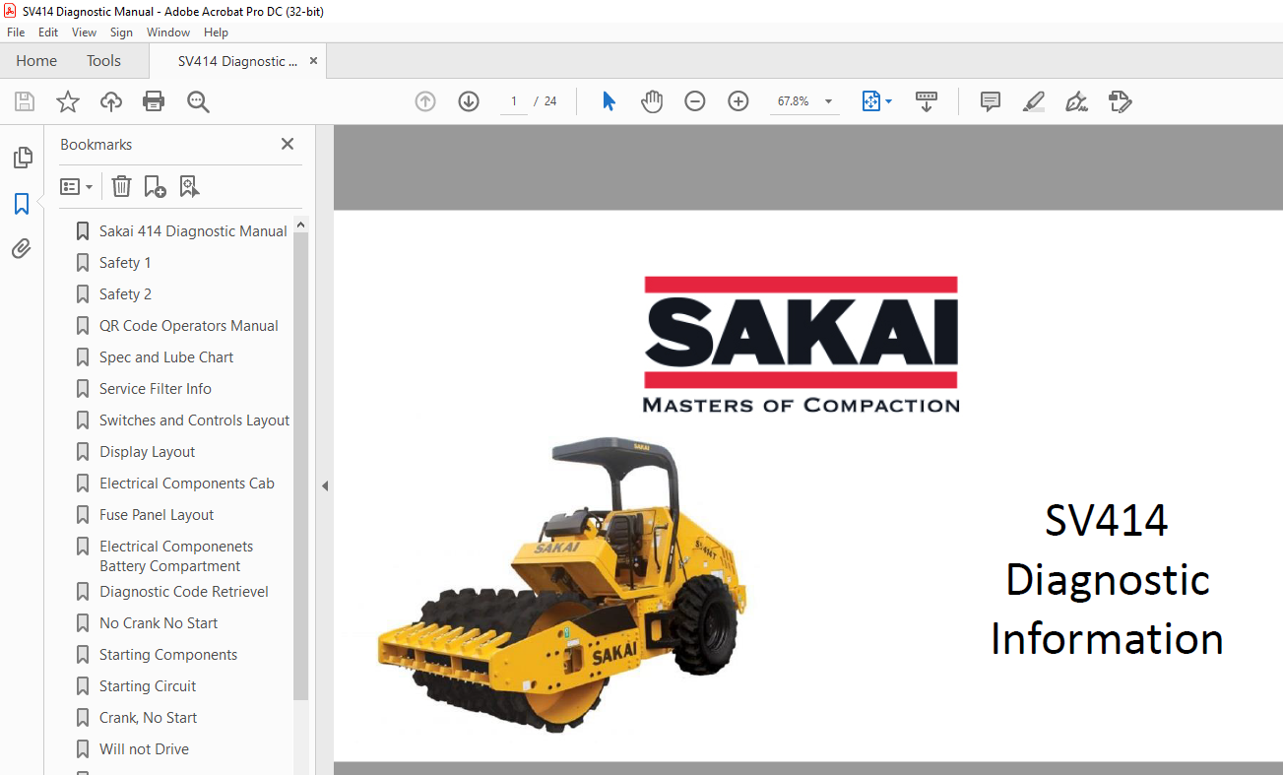The width and height of the screenshot is (1283, 775).
Task: Activate the selection arrow tool
Action: (x=609, y=101)
